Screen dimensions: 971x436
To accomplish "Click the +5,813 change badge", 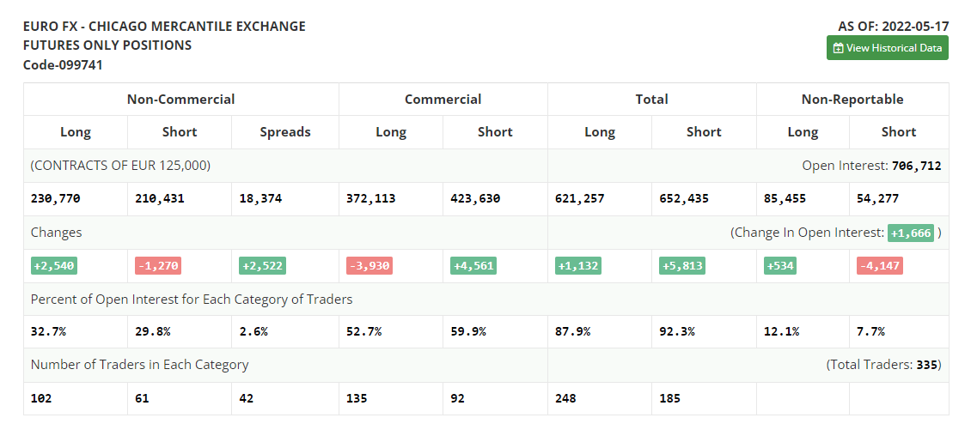I will click(x=682, y=266).
